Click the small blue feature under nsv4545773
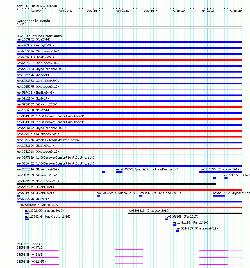 click(119, 172)
